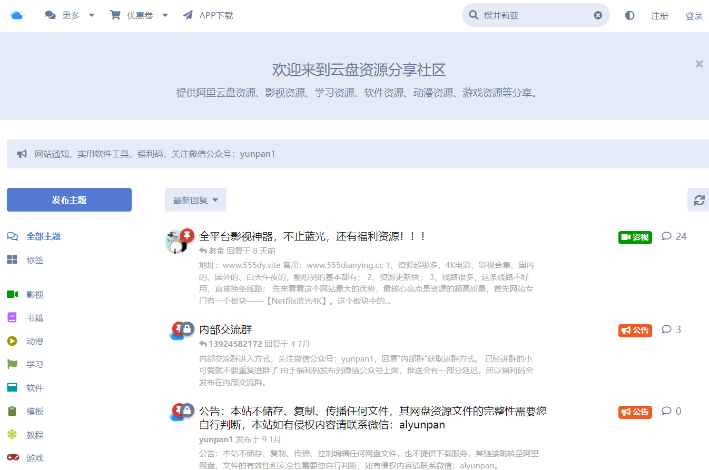Dismiss the welcome banner

tap(699, 64)
